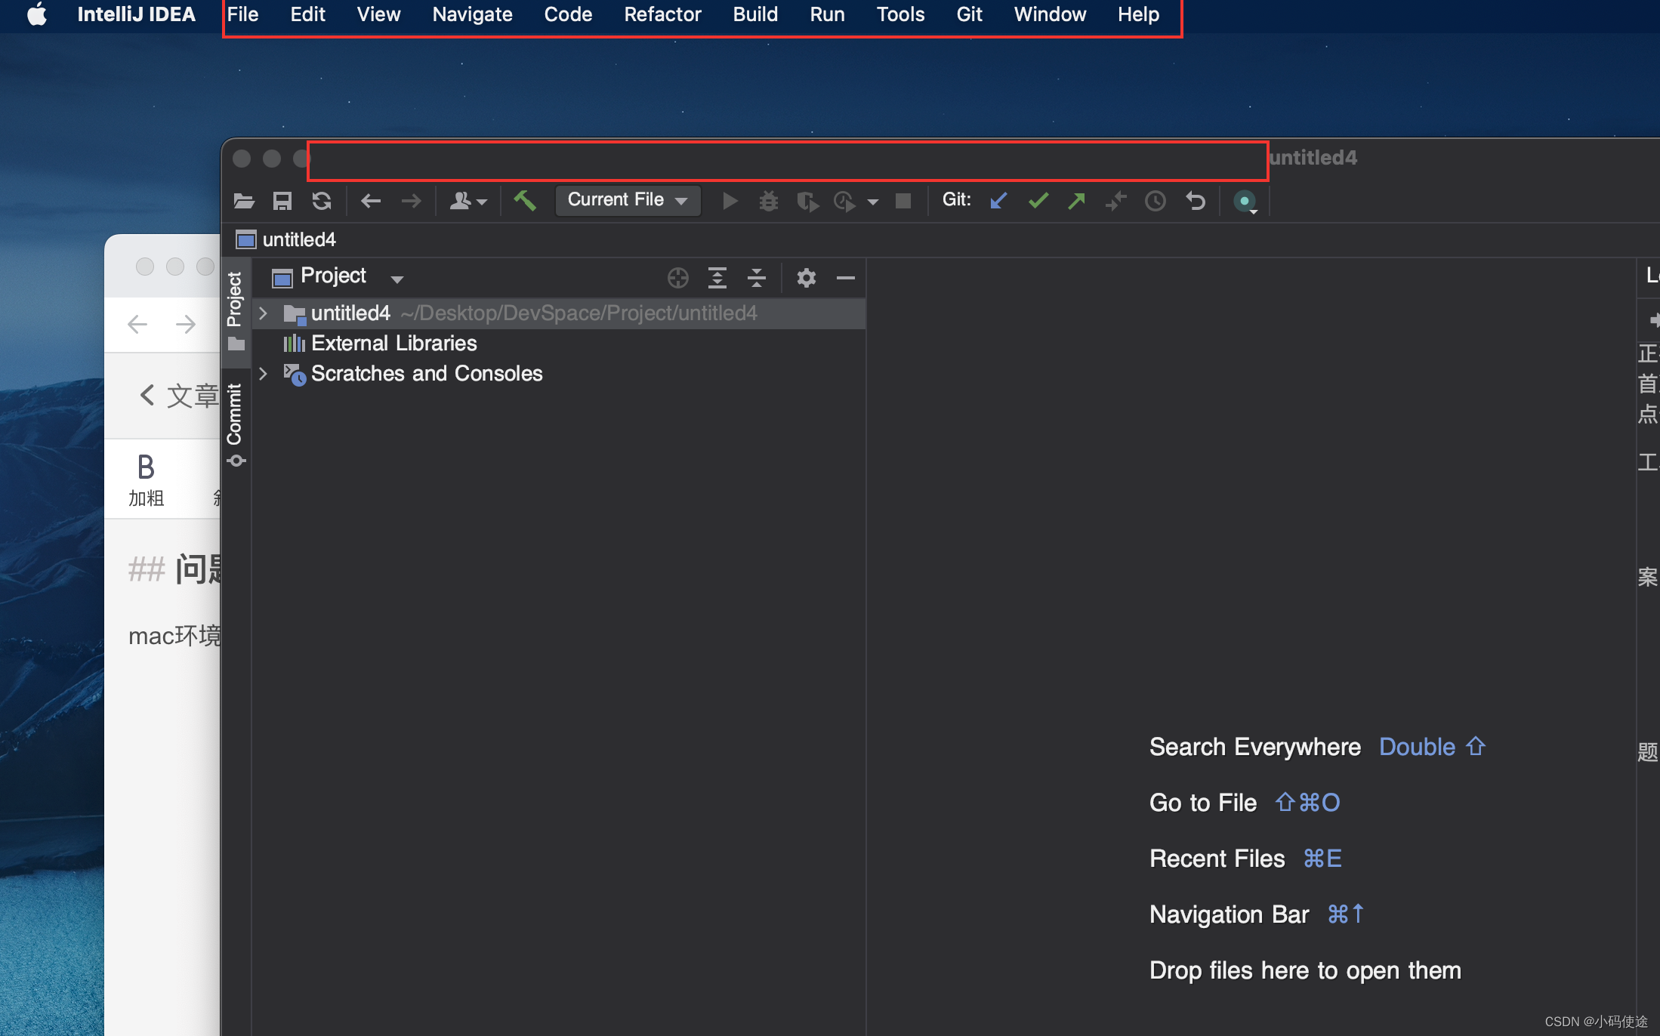Open the user account dropdown icon

(468, 201)
